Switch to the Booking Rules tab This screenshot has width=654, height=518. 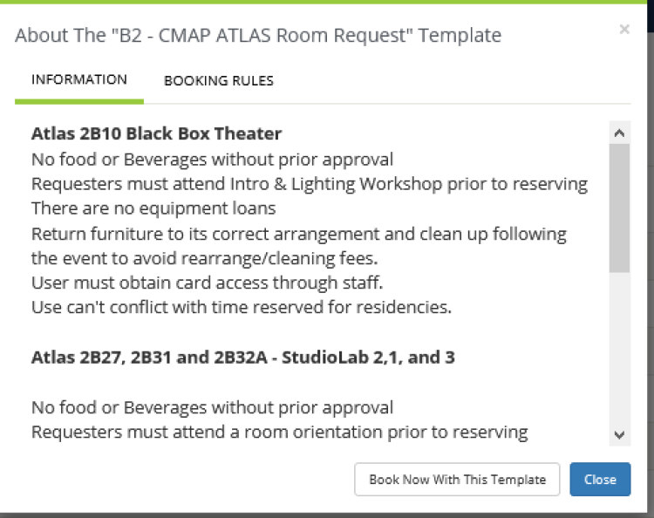219,80
